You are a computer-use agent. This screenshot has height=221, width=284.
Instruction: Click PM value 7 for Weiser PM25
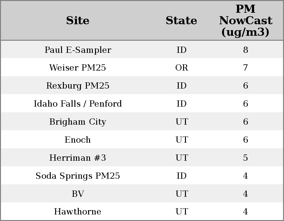click(245, 68)
